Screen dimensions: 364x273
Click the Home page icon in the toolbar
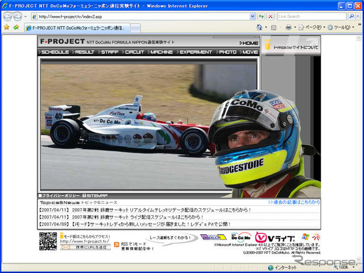(259, 27)
